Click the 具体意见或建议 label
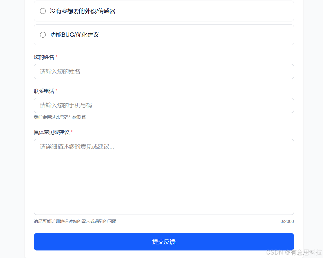This screenshot has width=323, height=258. (x=52, y=132)
